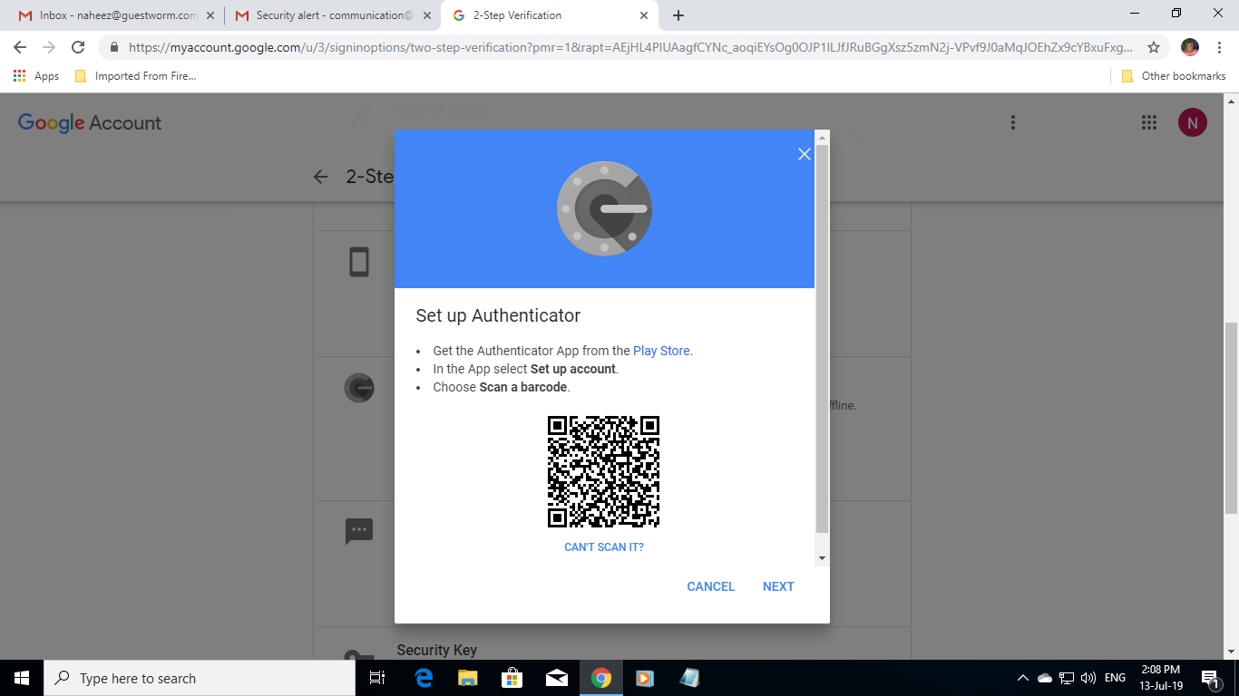Launch Microsoft Edge from taskbar
Screen dimensions: 1239x696
click(x=424, y=678)
